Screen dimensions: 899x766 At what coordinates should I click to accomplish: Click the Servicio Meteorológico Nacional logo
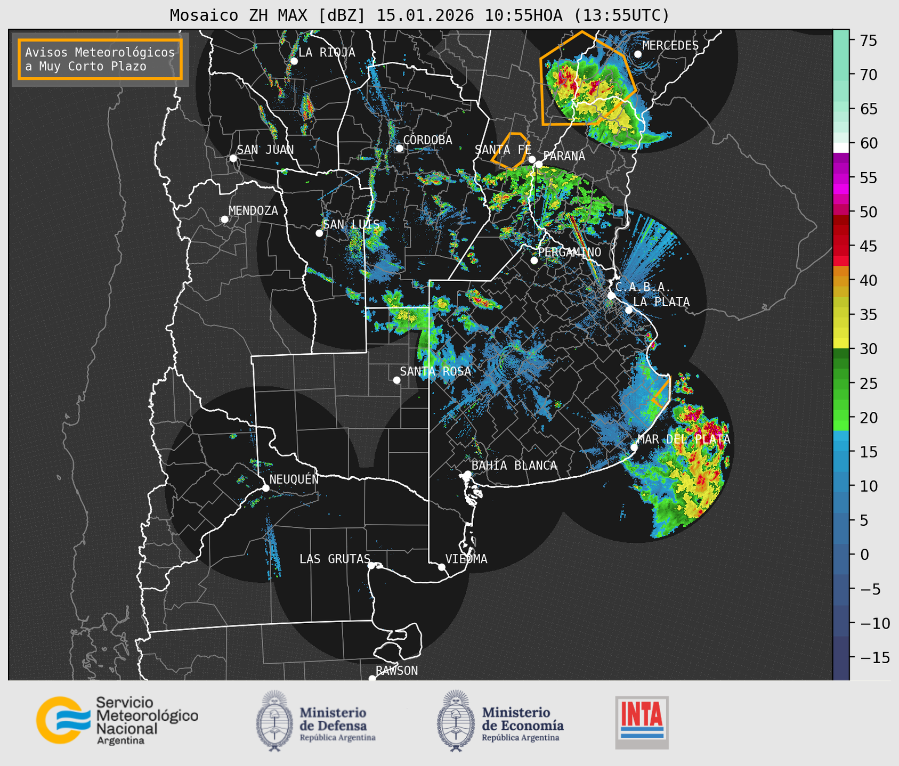117,720
